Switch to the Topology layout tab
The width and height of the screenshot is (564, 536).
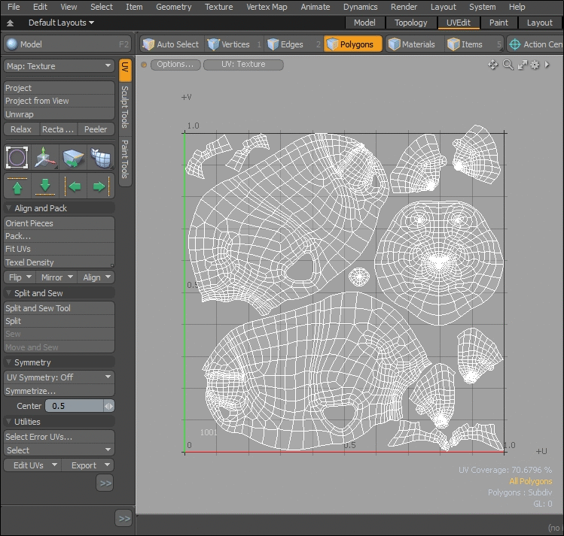coord(410,23)
